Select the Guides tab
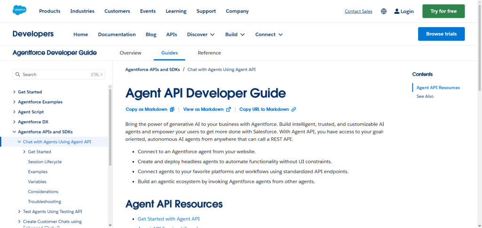 coord(169,53)
